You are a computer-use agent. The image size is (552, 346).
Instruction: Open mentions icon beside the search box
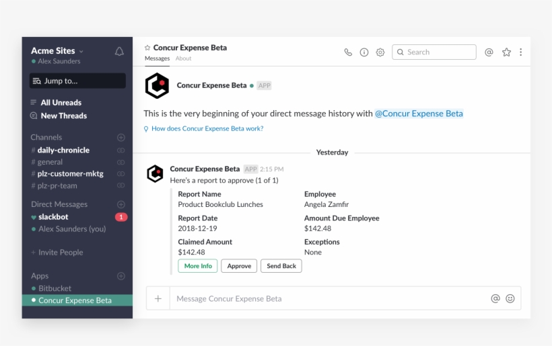click(x=489, y=52)
